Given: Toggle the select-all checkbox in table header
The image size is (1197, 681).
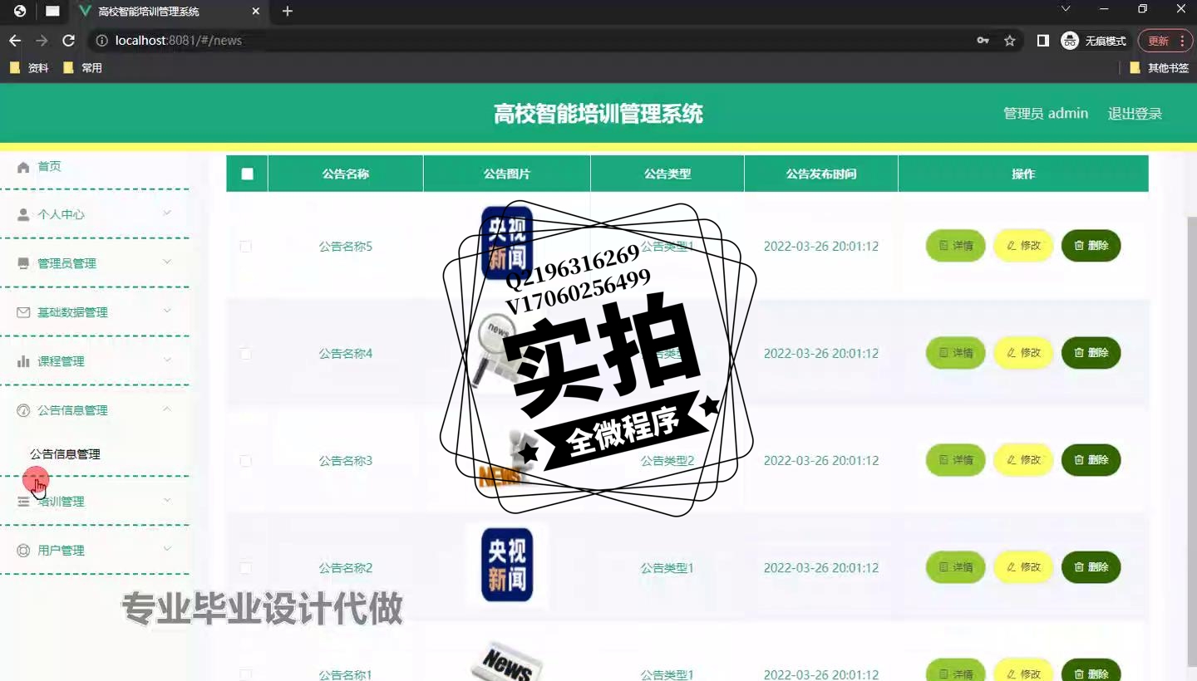Looking at the screenshot, I should tap(247, 174).
